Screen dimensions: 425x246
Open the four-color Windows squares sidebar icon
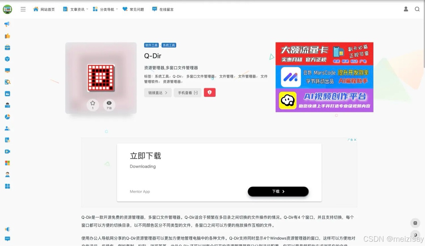7,163
